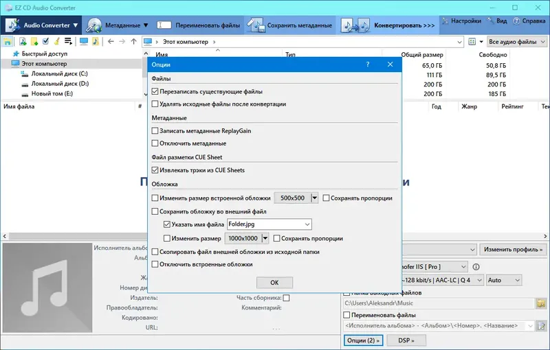Enable Записать метаданные ReplayGain

(155, 131)
